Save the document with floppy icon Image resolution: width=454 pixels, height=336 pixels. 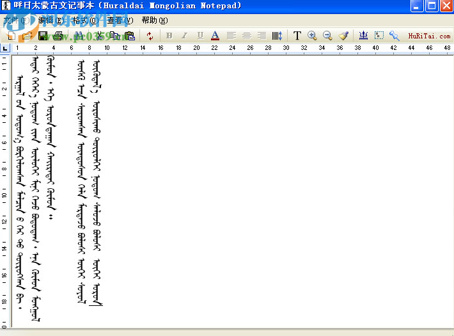coord(43,36)
